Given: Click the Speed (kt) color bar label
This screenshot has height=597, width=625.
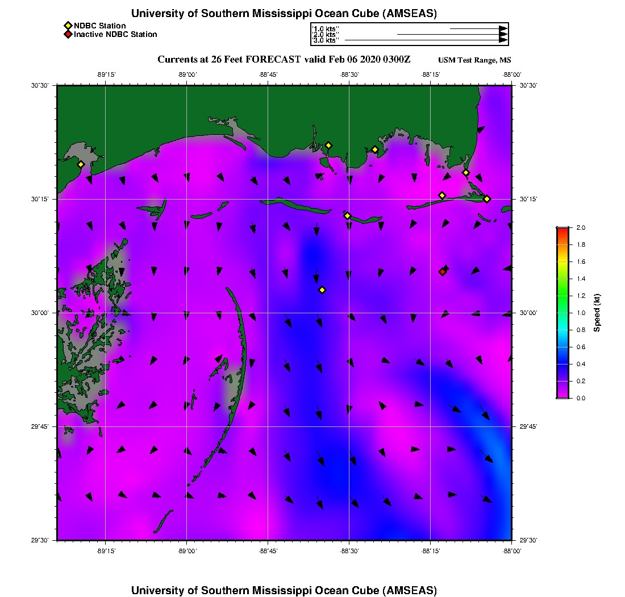Looking at the screenshot, I should pos(597,313).
